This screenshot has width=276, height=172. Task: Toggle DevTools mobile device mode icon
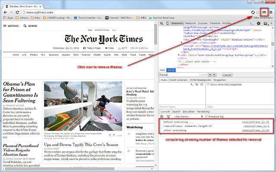(x=168, y=23)
